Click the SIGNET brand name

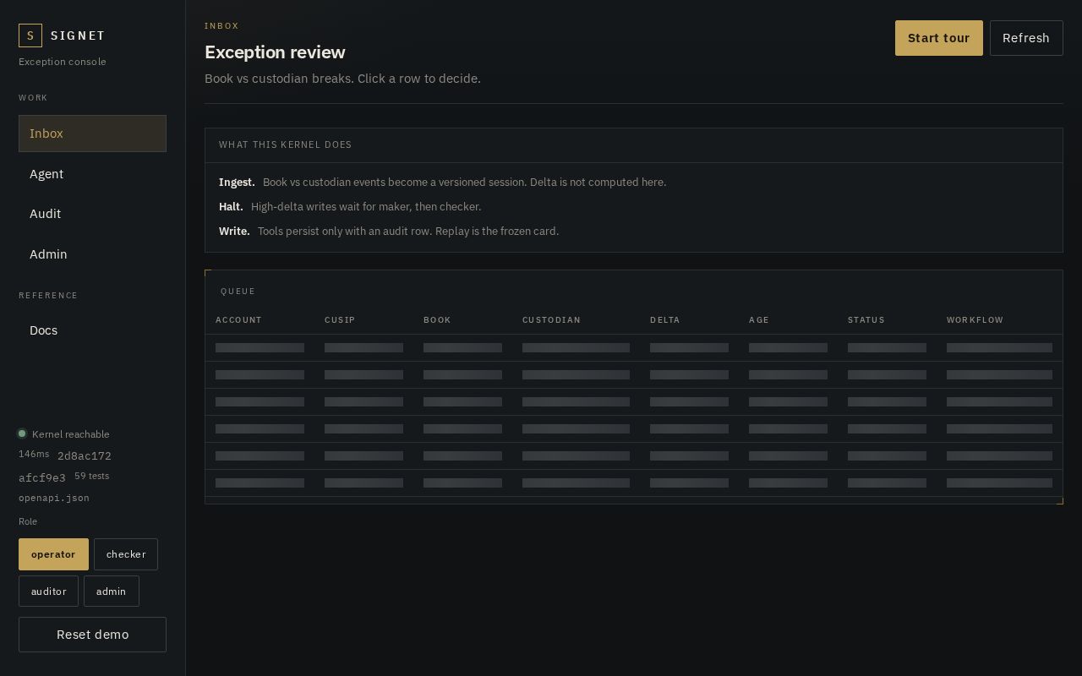[78, 35]
